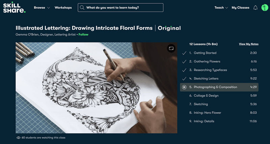270x144 pixels.
Task: Click the checkmark beside Sketching Letters
Action: 184,79
